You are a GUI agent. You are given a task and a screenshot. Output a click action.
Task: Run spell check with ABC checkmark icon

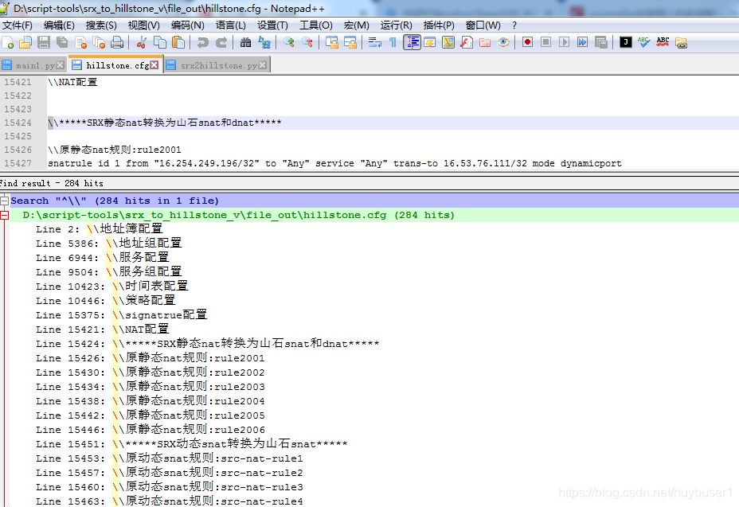(643, 42)
